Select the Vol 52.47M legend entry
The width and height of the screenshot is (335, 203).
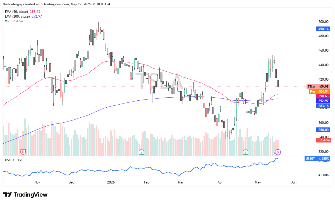pos(14,21)
